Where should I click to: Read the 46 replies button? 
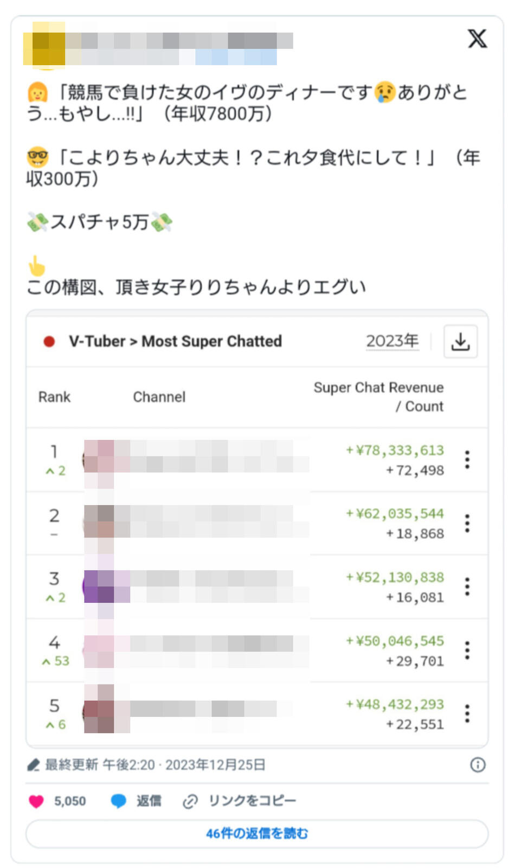coord(257,834)
